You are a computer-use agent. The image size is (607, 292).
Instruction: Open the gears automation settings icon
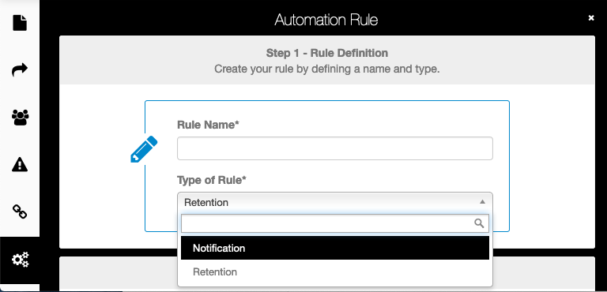coord(20,260)
